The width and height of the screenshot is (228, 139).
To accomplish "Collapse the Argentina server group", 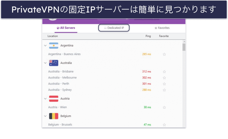I will tap(45, 45).
